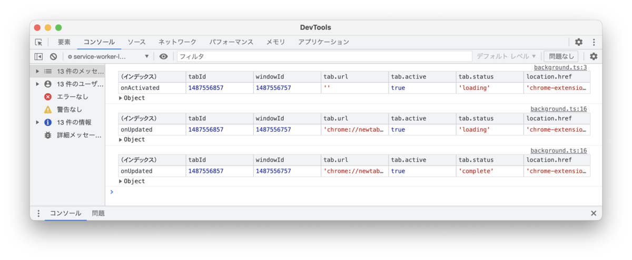Viewport: 632px width, 260px height.
Task: Close the bottom drawer panel
Action: 594,213
